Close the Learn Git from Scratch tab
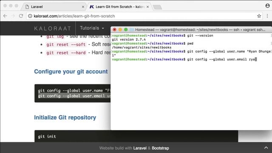Image resolution: width=272 pixels, height=153 pixels. coord(147,7)
